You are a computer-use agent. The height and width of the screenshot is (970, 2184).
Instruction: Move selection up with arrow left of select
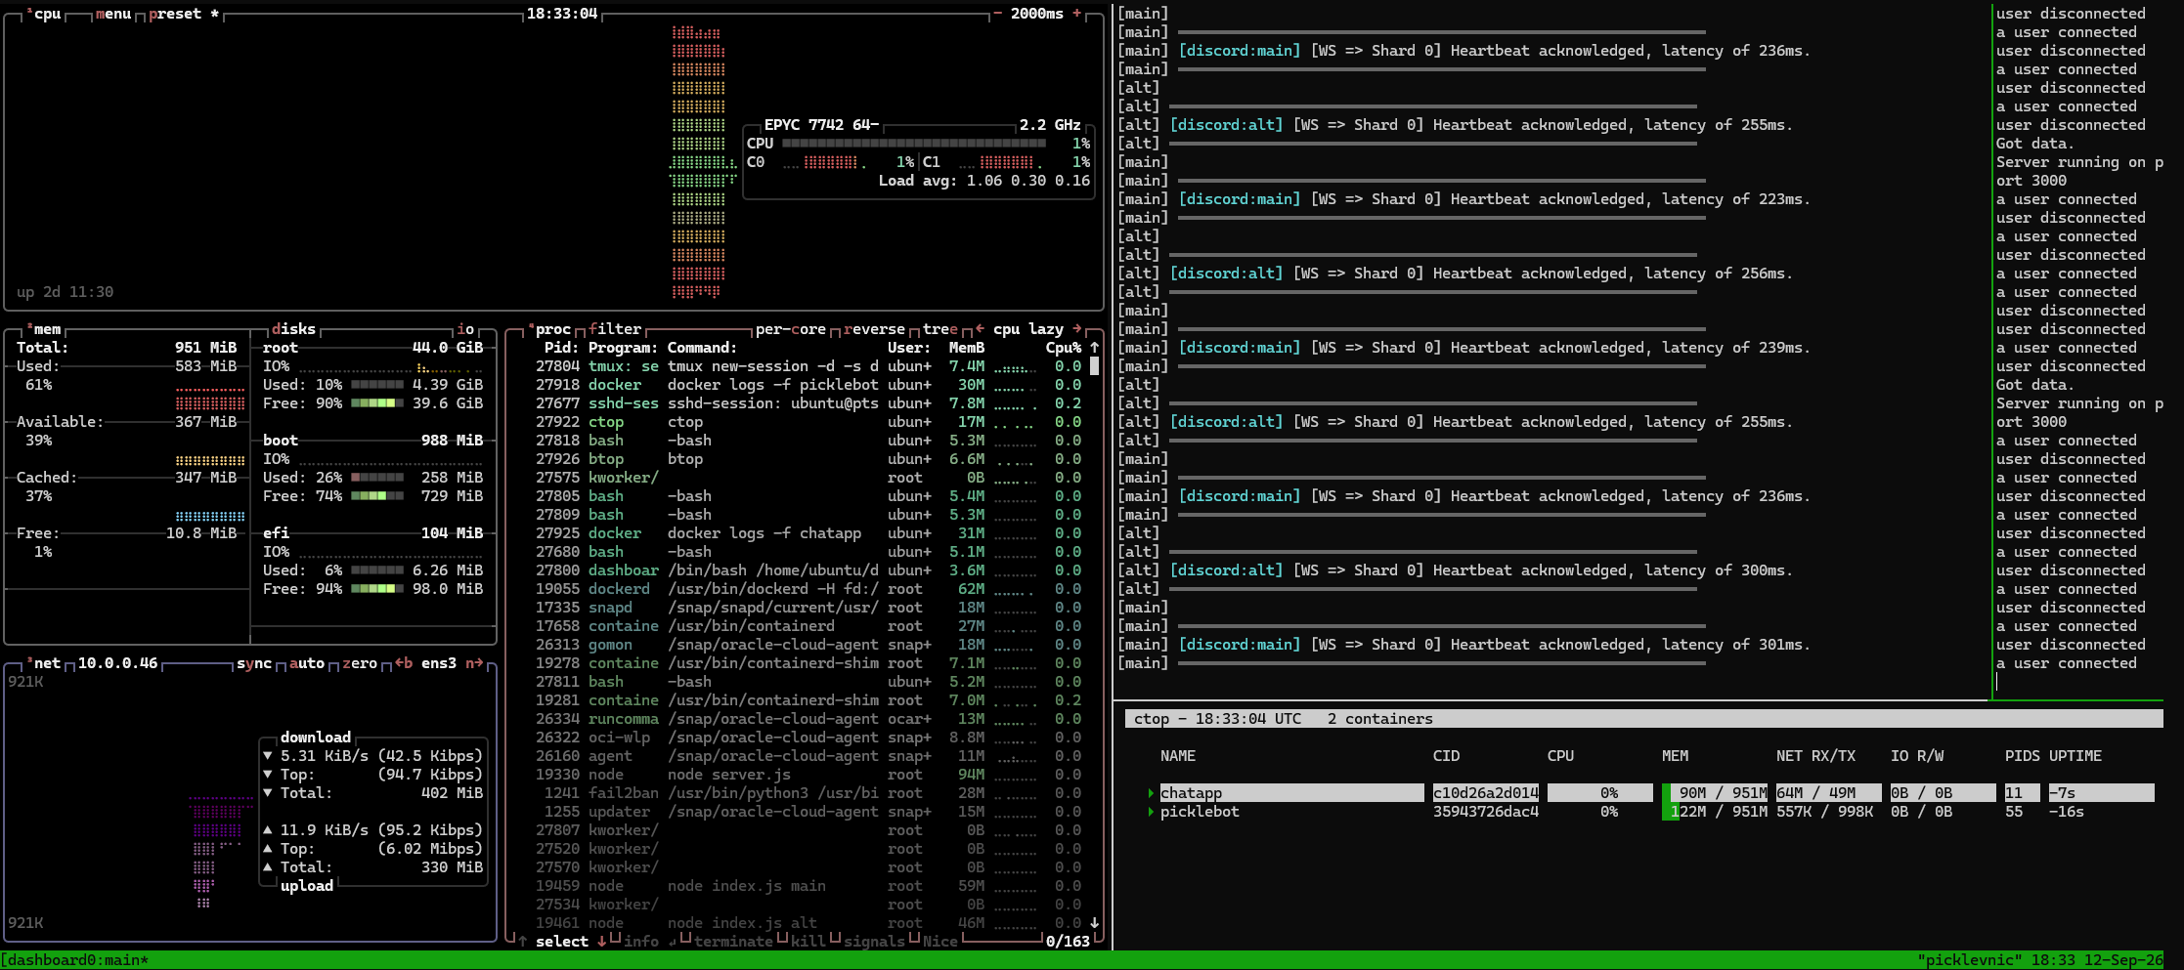pyautogui.click(x=522, y=942)
